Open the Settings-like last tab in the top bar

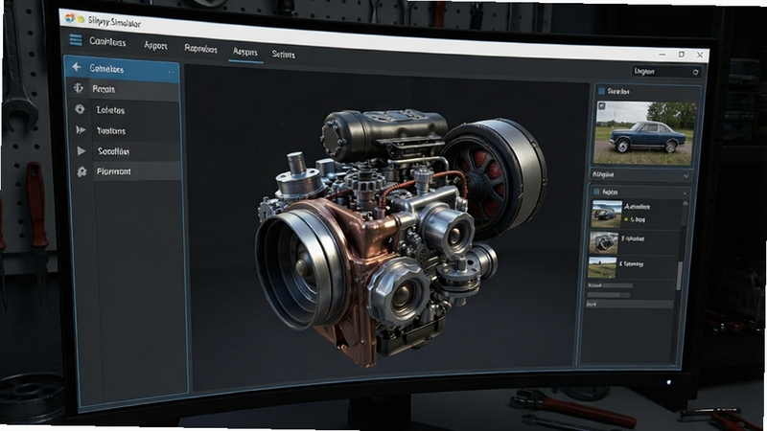point(283,55)
